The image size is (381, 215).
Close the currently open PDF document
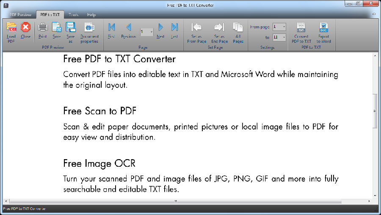(26, 28)
